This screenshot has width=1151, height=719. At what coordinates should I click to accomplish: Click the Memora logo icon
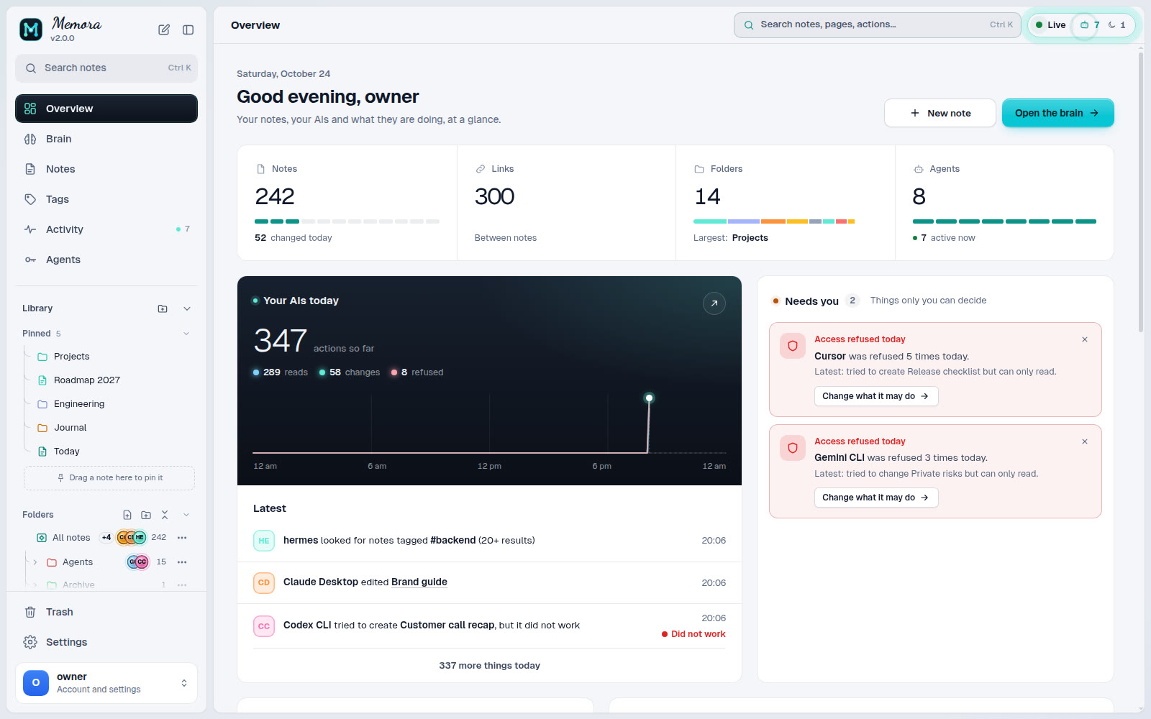pyautogui.click(x=30, y=29)
